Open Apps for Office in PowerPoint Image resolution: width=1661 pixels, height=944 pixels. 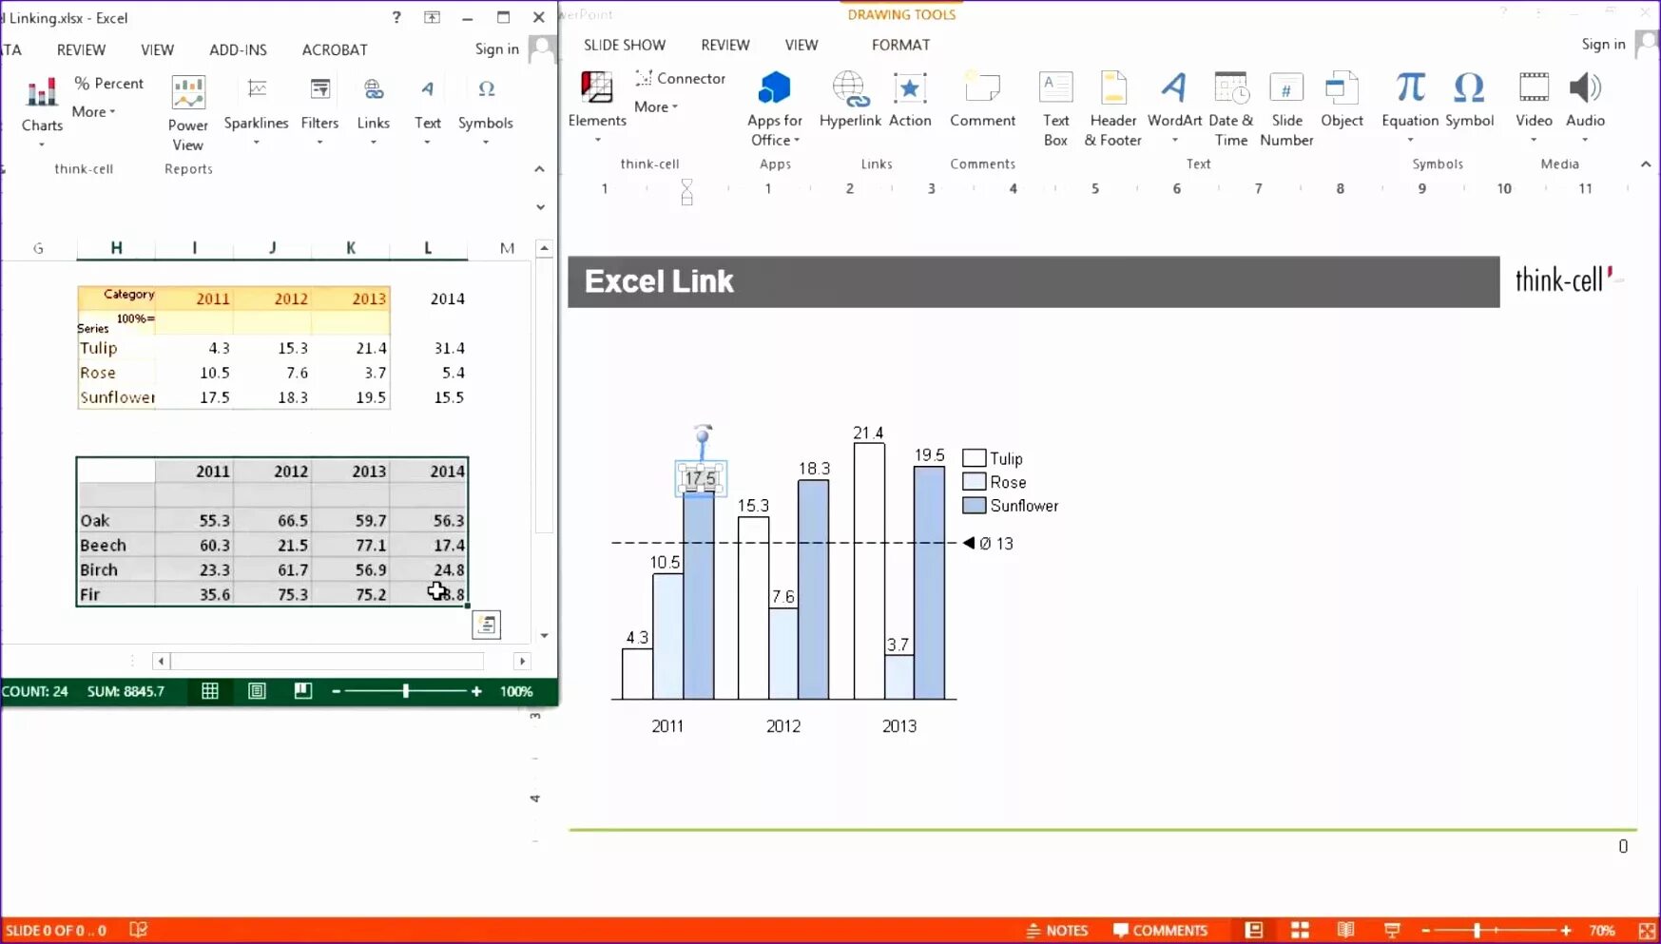tap(774, 108)
